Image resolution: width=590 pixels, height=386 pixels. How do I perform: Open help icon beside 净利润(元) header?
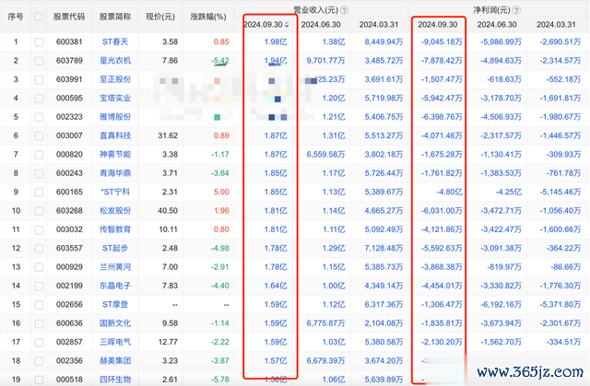(516, 10)
